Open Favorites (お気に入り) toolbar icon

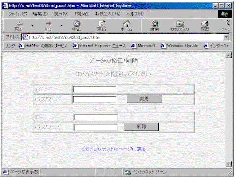[180, 26]
